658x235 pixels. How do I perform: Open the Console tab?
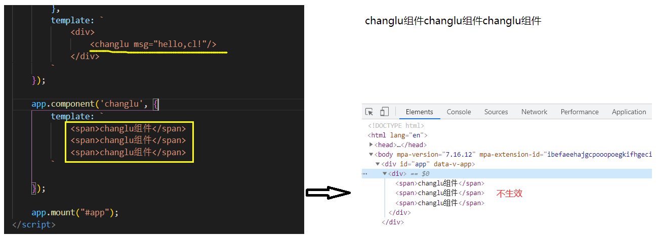pos(459,112)
